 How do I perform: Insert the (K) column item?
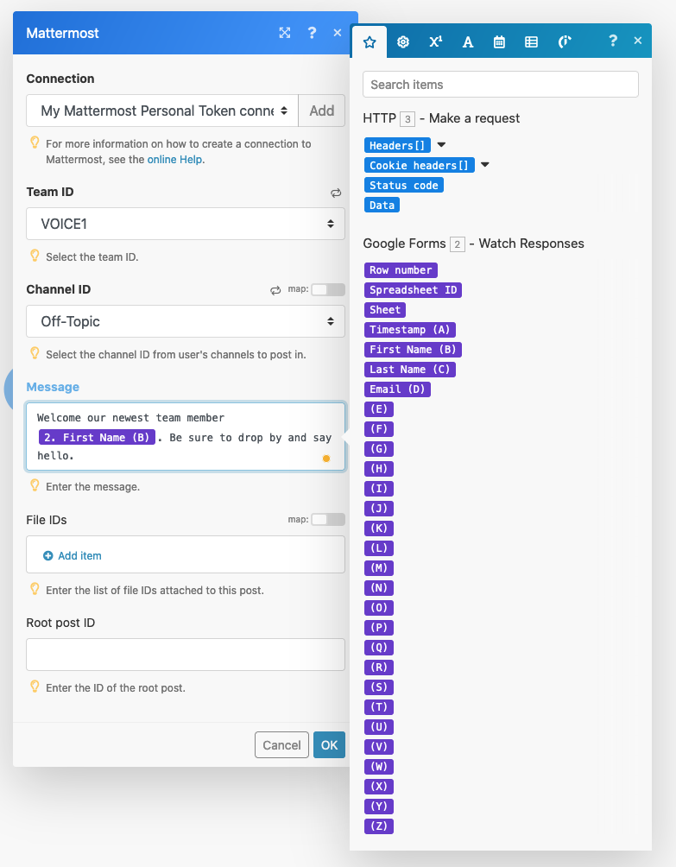point(379,528)
